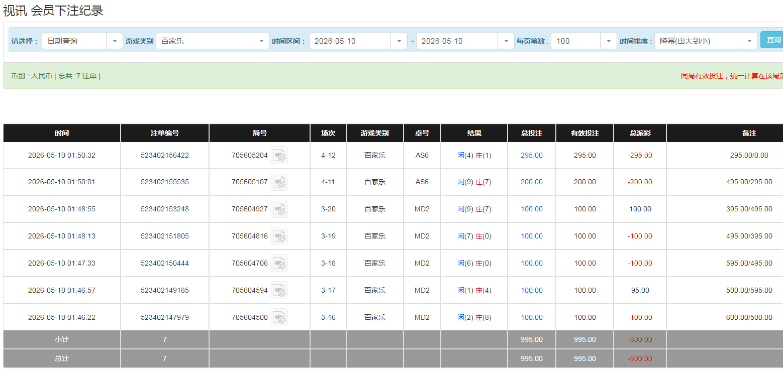Click the 时间 column header
This screenshot has height=372, width=783.
click(62, 134)
